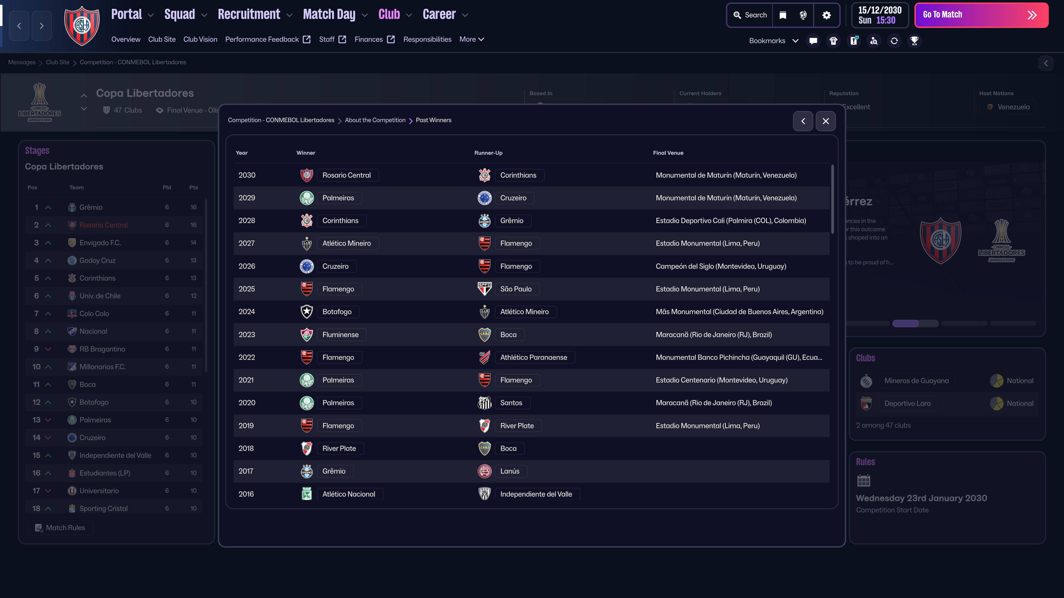1064x598 pixels.
Task: Open the world globe icon
Action: point(803,15)
